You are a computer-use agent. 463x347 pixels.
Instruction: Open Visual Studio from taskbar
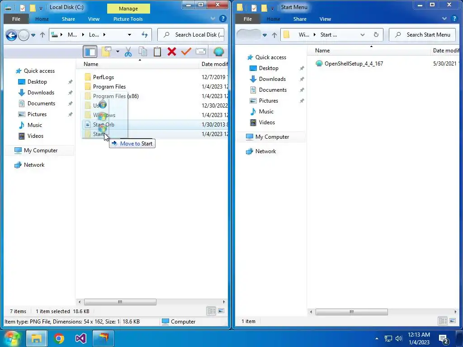[x=80, y=338]
